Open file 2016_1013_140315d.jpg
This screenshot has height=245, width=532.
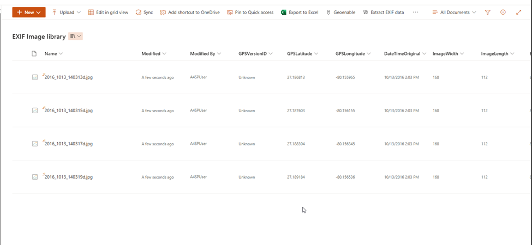[x=69, y=111]
